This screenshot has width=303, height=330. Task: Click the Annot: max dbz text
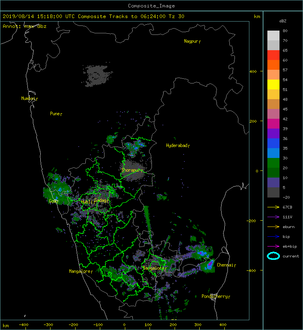25,27
